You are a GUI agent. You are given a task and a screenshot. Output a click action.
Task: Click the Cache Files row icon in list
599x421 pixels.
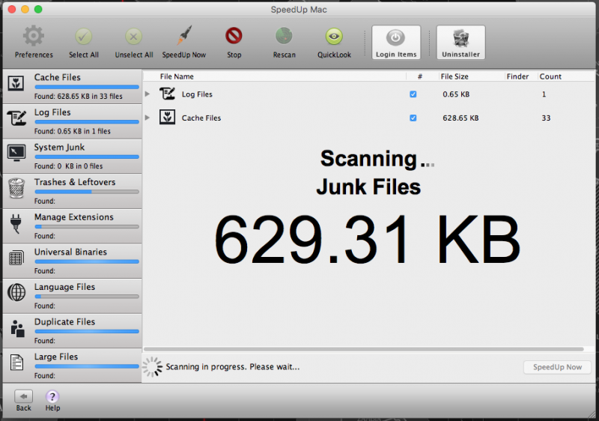pyautogui.click(x=167, y=118)
